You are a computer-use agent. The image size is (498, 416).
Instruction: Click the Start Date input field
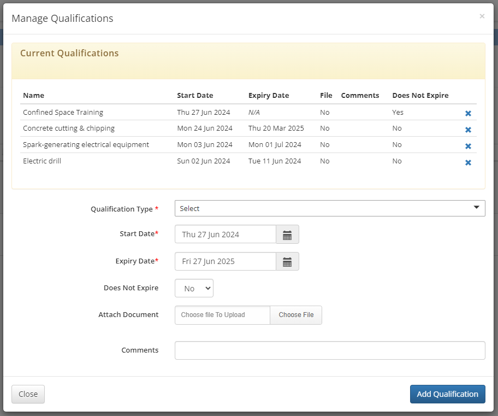[x=226, y=235]
